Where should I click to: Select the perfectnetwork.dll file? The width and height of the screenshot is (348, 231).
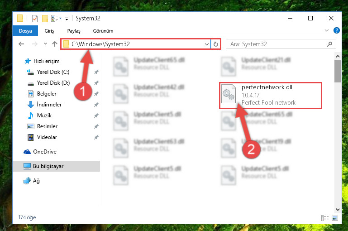point(270,95)
